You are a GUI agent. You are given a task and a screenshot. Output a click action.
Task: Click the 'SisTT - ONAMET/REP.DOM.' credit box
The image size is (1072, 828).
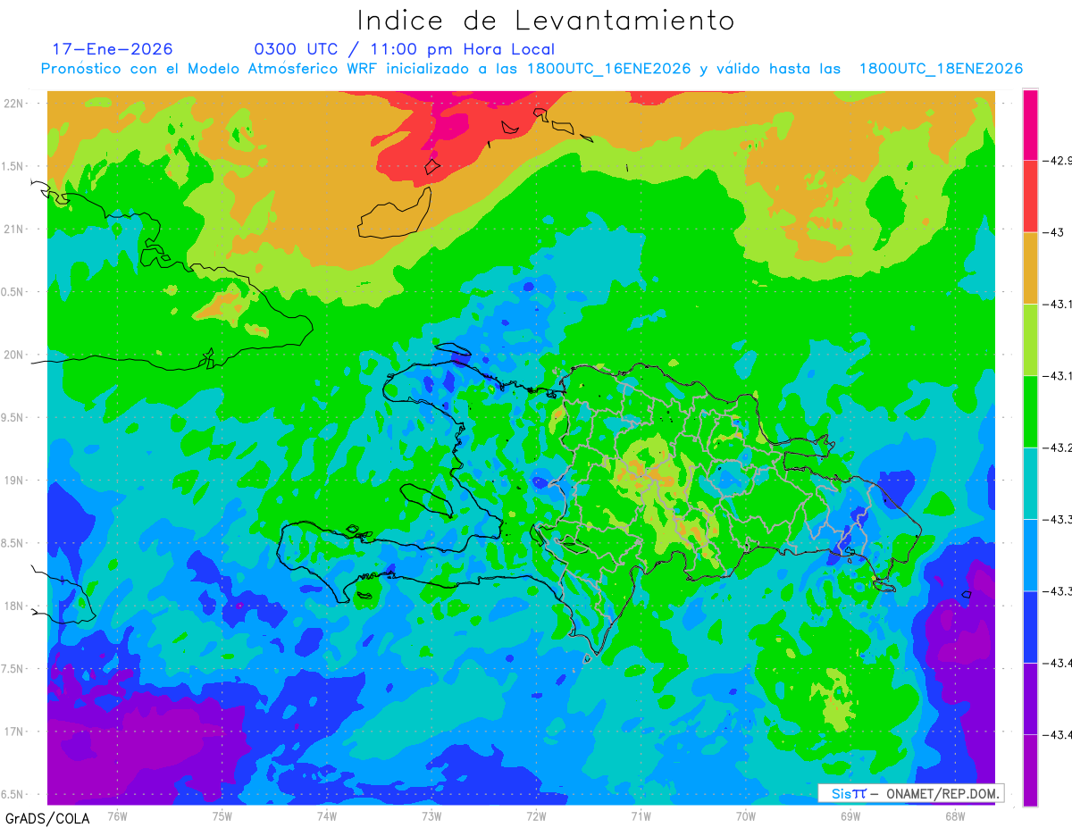(x=910, y=793)
